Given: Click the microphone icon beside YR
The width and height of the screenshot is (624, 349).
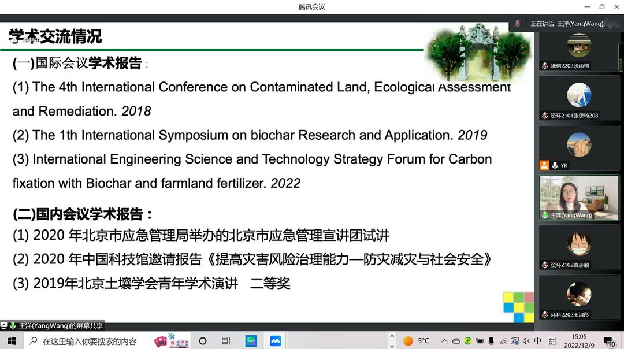Looking at the screenshot, I should [x=555, y=165].
